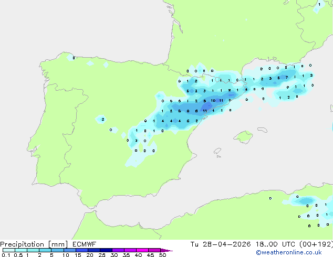The image size is (333, 257).
Task: Click the legend label "25"
Action: coord(102,255)
